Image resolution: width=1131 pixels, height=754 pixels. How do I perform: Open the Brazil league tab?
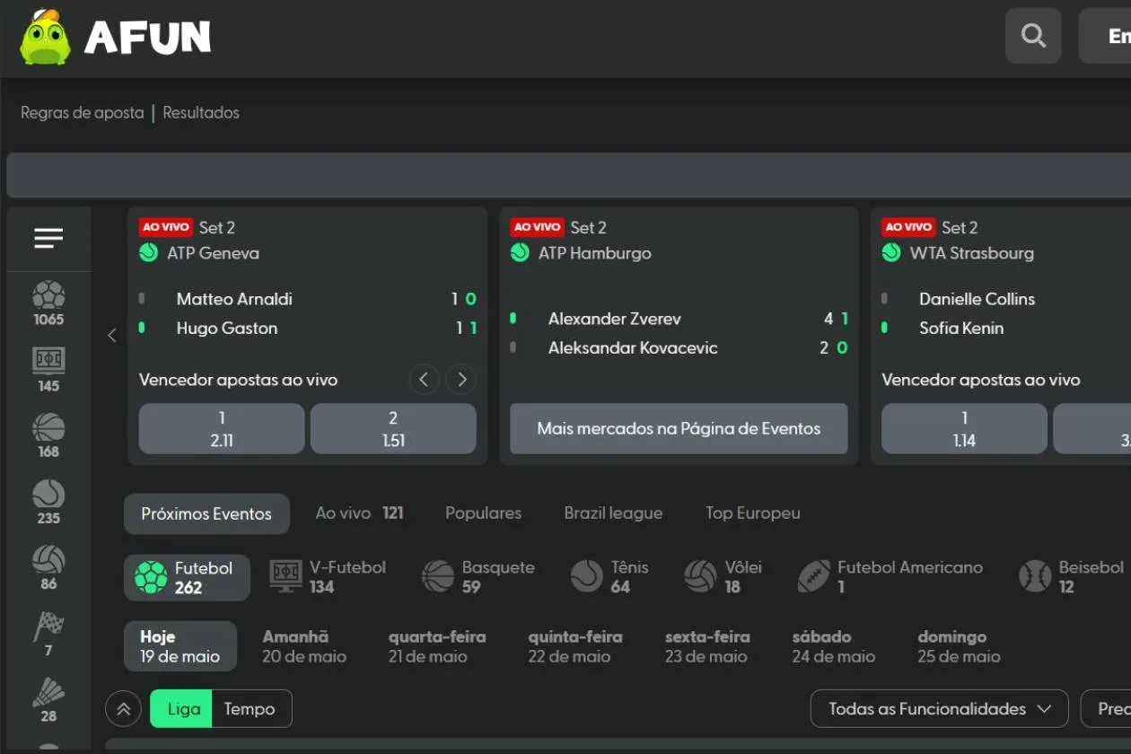(x=613, y=513)
